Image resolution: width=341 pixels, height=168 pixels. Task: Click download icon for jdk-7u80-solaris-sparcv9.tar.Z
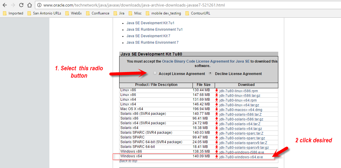point(216,143)
